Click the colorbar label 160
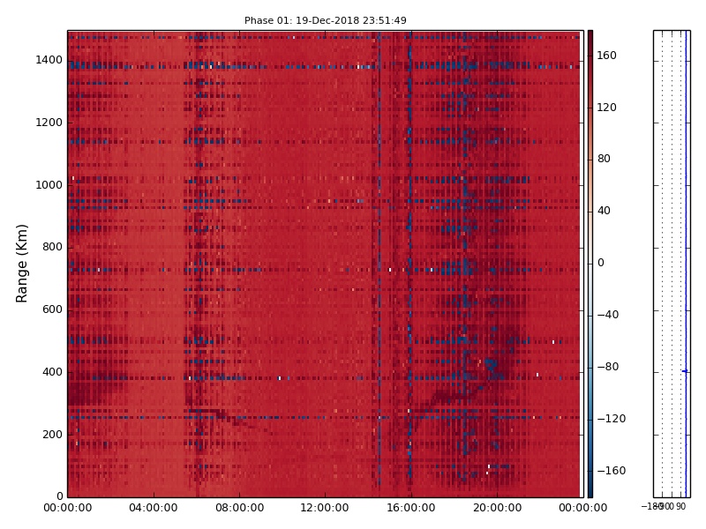Image resolution: width=706 pixels, height=529 pixels. point(606,56)
